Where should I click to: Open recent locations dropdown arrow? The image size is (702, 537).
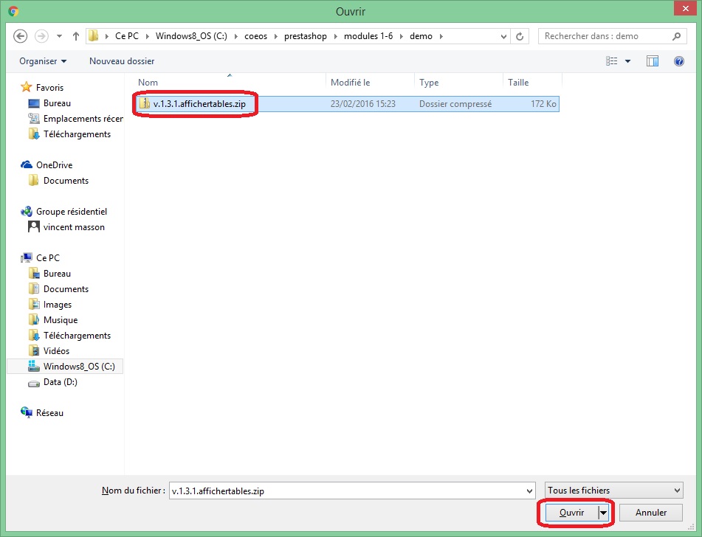coord(59,36)
